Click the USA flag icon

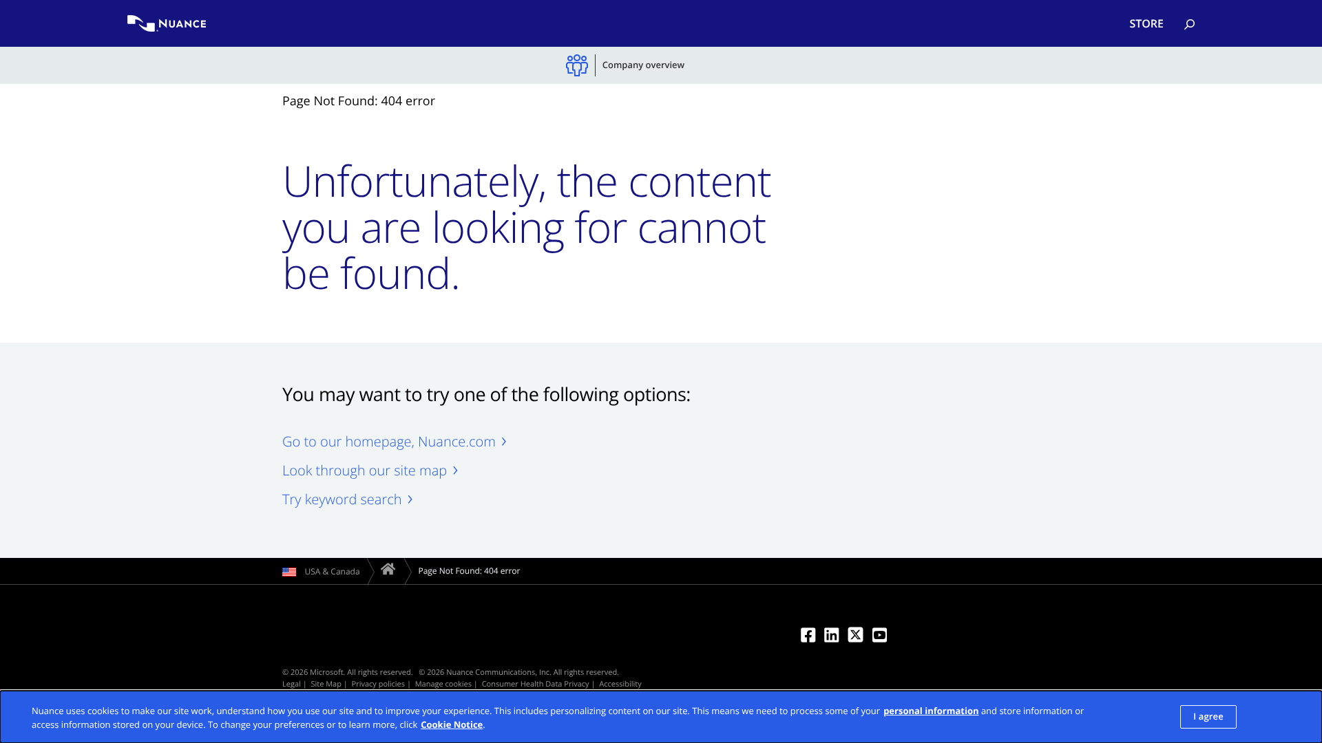[289, 572]
